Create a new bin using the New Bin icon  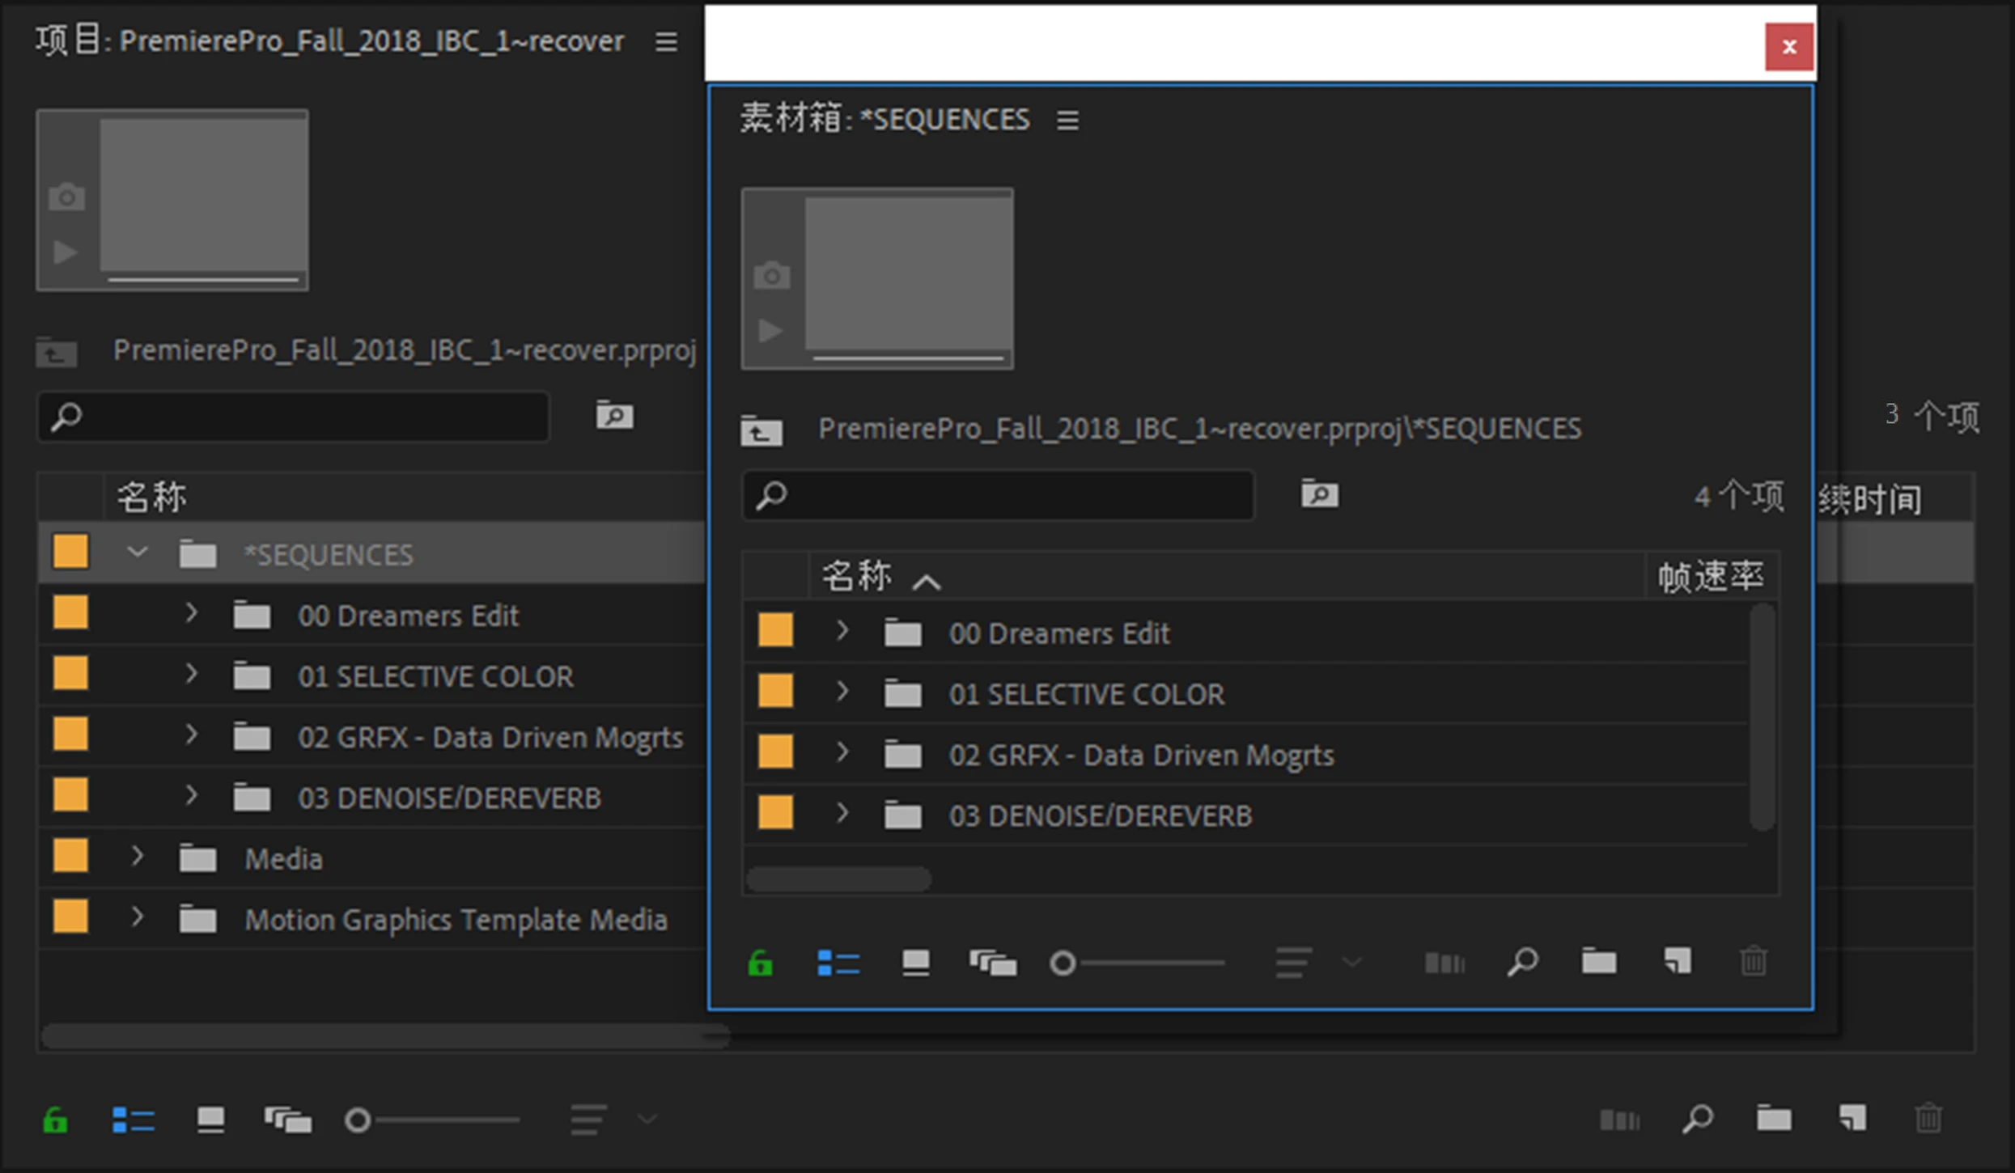(x=1598, y=963)
